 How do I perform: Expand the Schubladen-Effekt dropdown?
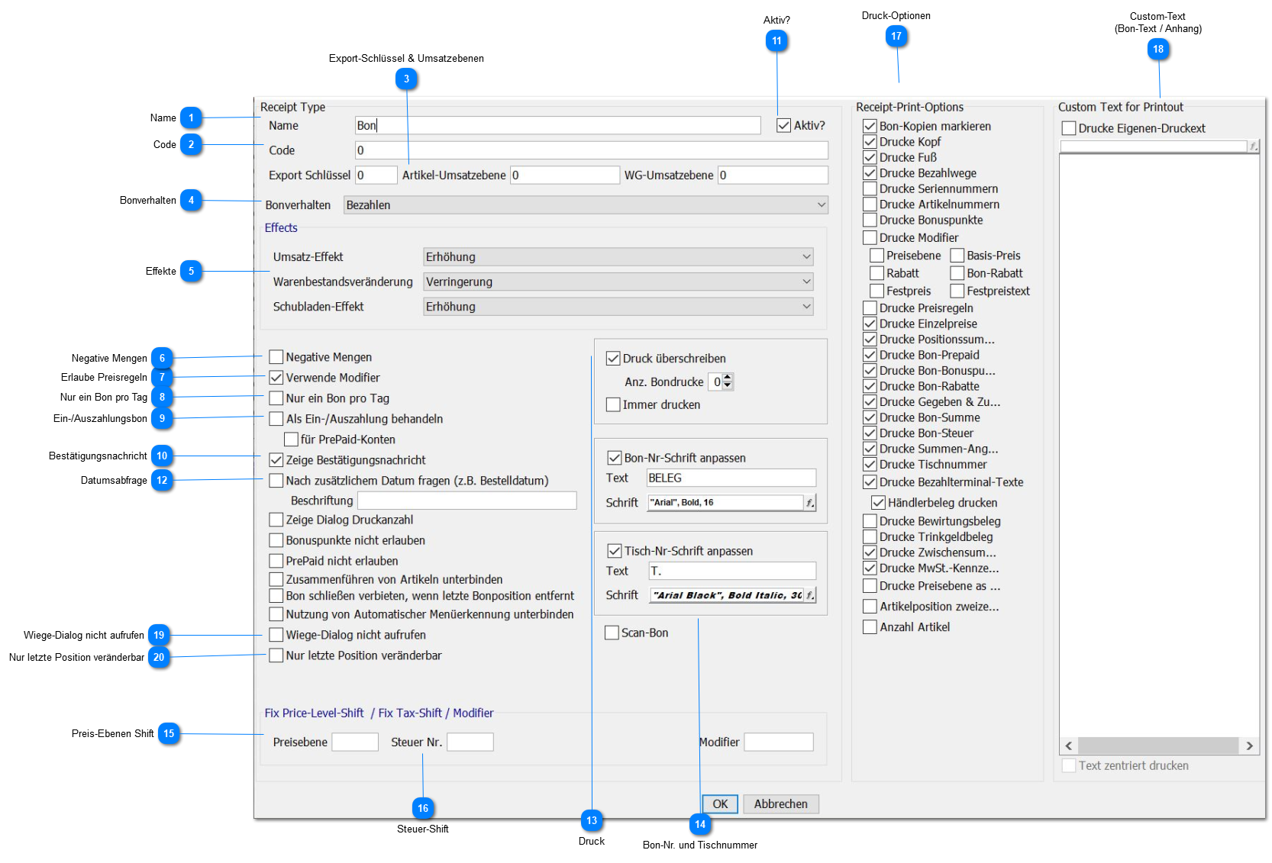618,307
